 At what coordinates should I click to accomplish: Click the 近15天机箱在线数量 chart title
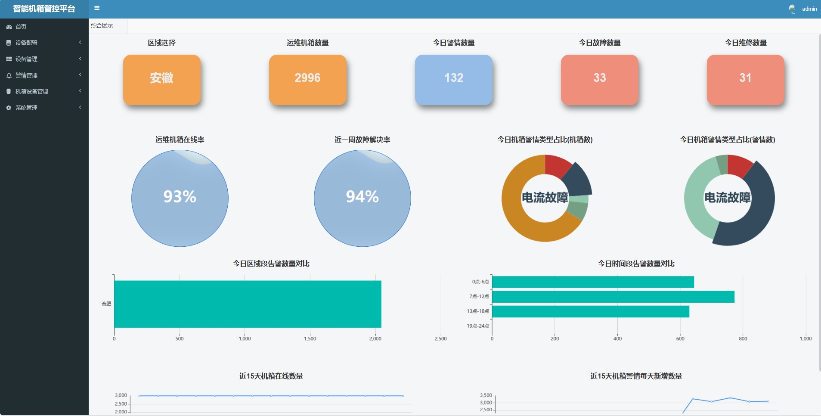tap(271, 376)
